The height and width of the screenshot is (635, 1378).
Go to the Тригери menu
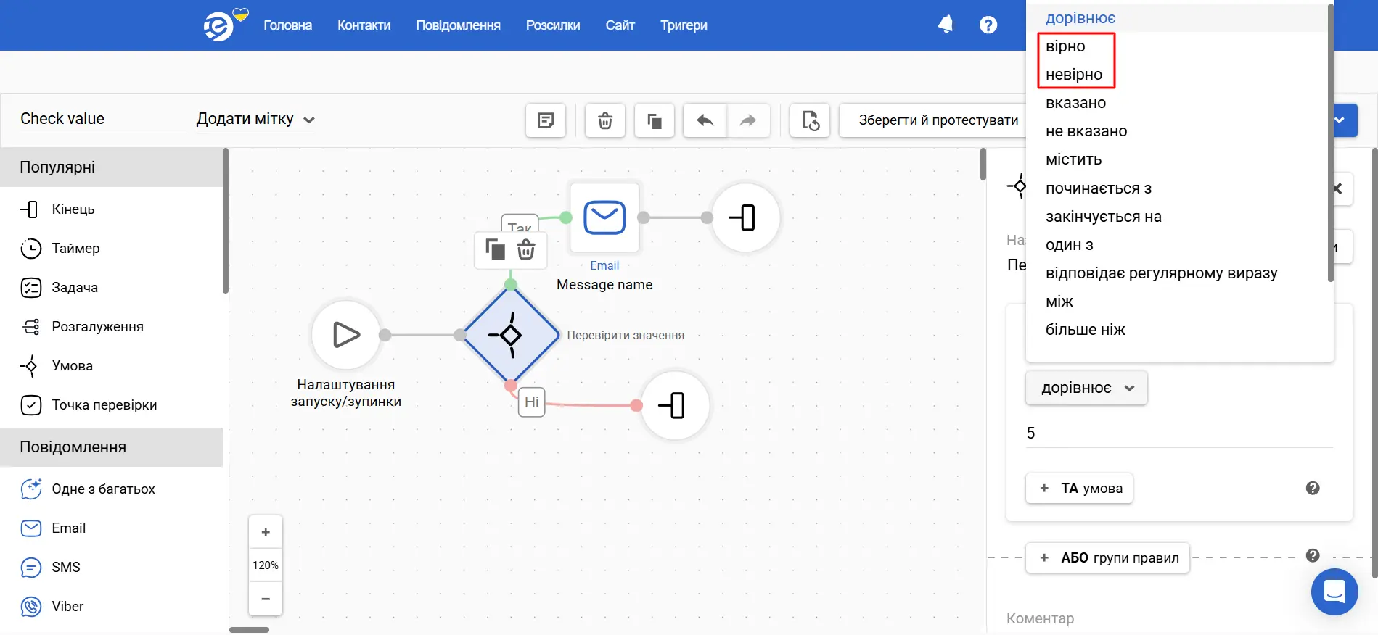click(684, 25)
